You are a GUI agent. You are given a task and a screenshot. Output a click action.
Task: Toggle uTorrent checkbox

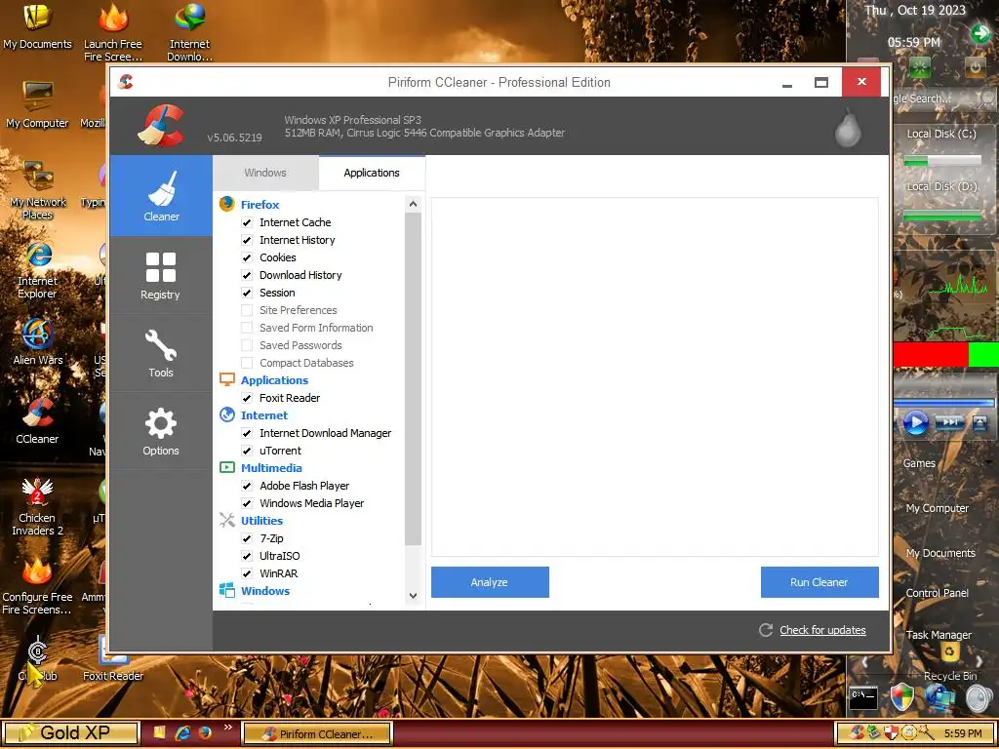click(x=247, y=451)
